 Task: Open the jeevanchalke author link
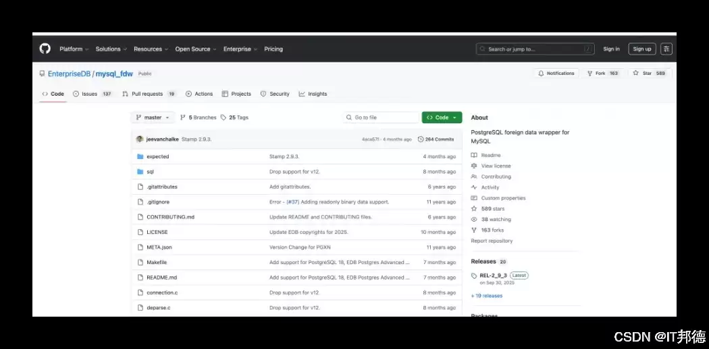tap(162, 139)
